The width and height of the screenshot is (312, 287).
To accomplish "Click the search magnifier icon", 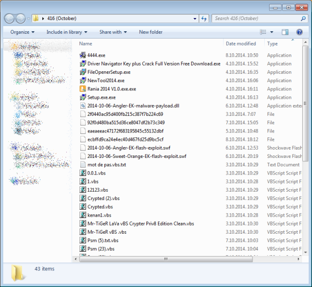I will pyautogui.click(x=303, y=19).
